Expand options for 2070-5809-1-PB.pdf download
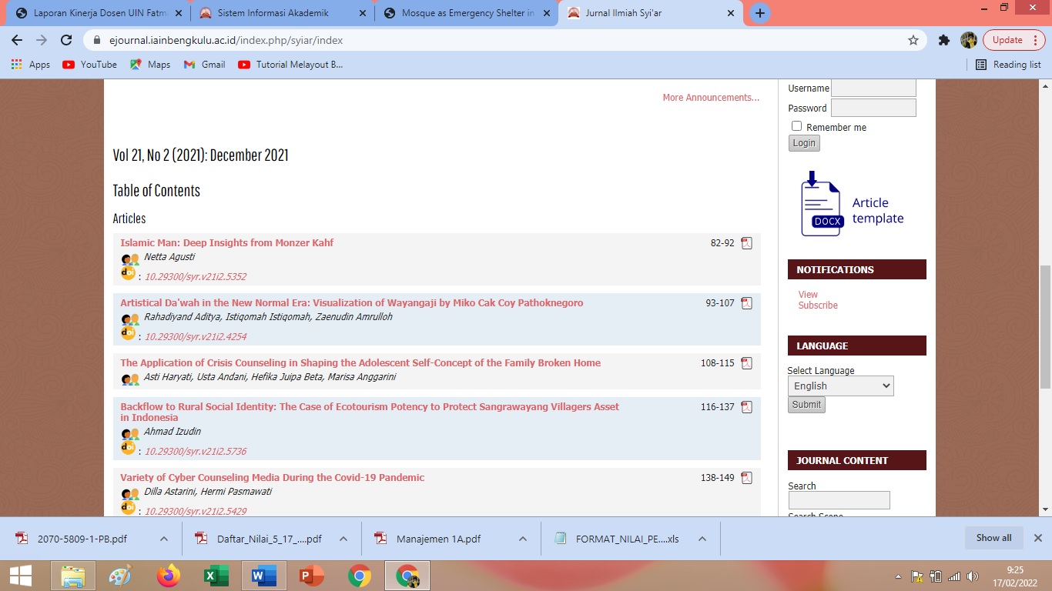Image resolution: width=1052 pixels, height=591 pixels. (164, 539)
